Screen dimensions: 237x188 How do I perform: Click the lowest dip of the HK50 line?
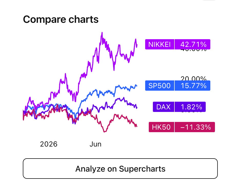pyautogui.click(x=104, y=132)
